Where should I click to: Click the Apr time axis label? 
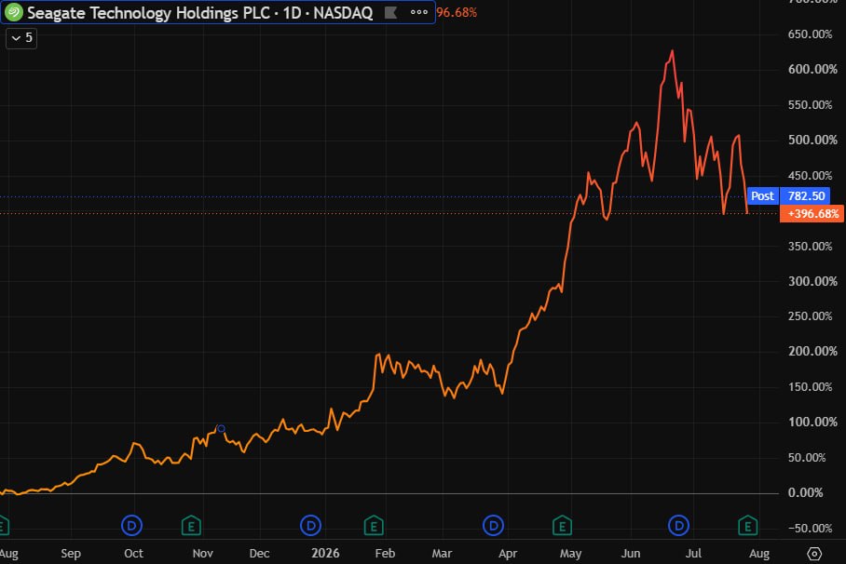508,554
